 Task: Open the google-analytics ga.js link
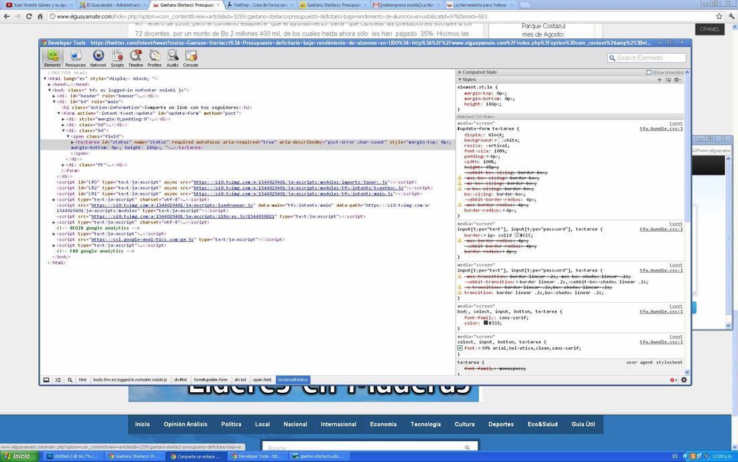143,239
